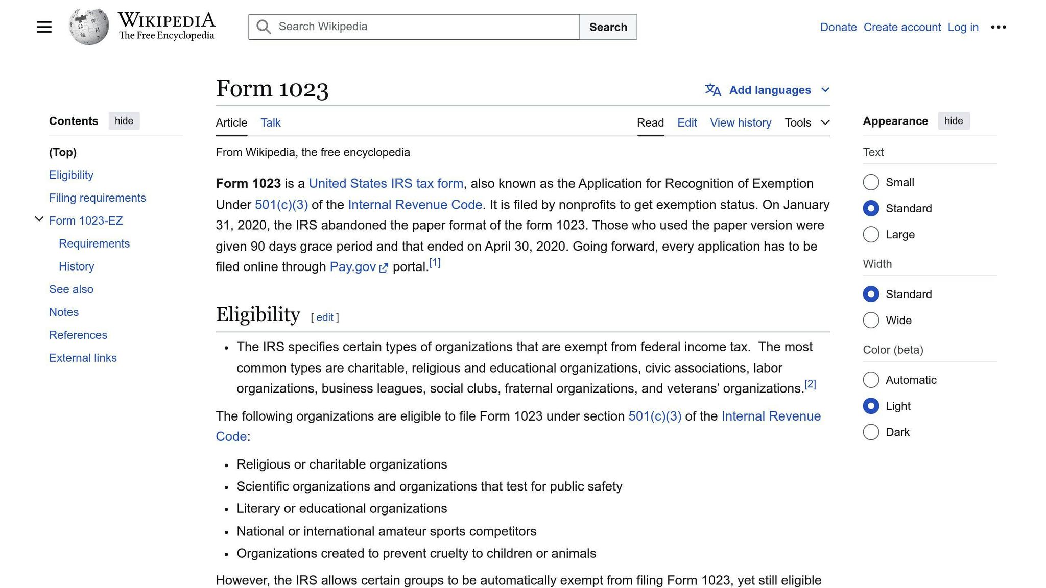Open the View history tab
The width and height of the screenshot is (1046, 588).
pyautogui.click(x=741, y=122)
